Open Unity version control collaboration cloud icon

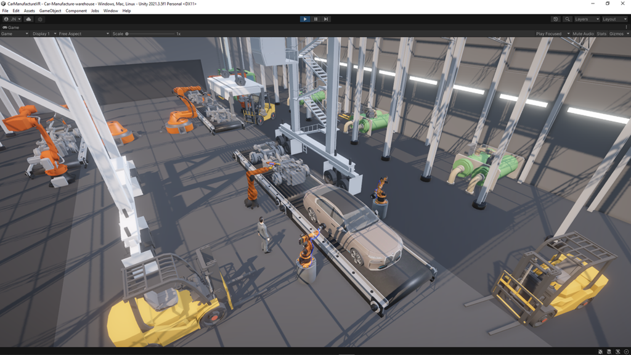point(28,18)
